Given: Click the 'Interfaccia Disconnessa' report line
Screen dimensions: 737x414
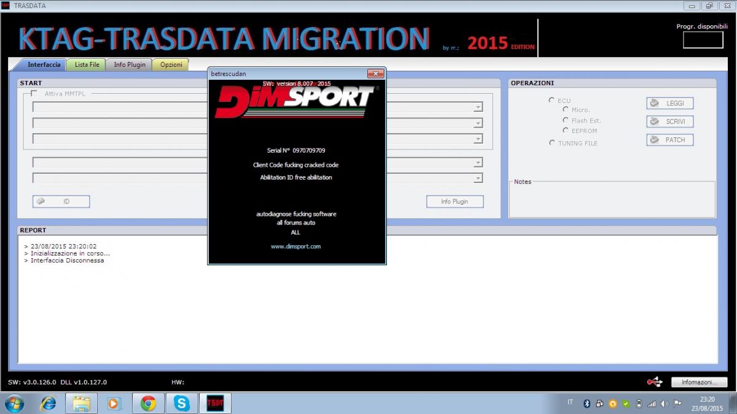Looking at the screenshot, I should pyautogui.click(x=67, y=260).
